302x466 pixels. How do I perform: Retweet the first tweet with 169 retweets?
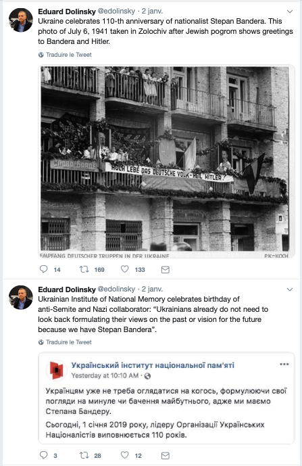point(84,269)
